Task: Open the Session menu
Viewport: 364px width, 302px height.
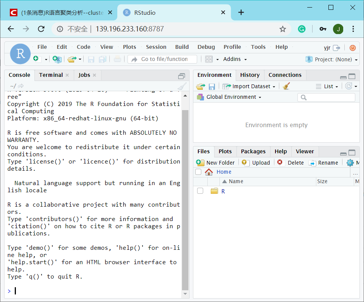Action: pyautogui.click(x=156, y=47)
